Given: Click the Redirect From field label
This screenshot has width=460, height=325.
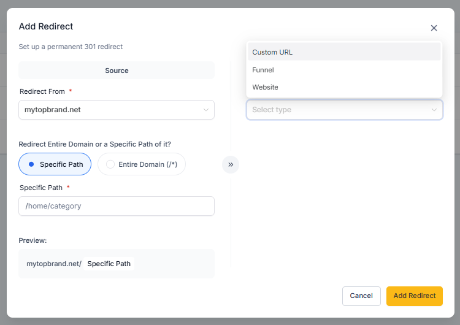Looking at the screenshot, I should [x=42, y=91].
